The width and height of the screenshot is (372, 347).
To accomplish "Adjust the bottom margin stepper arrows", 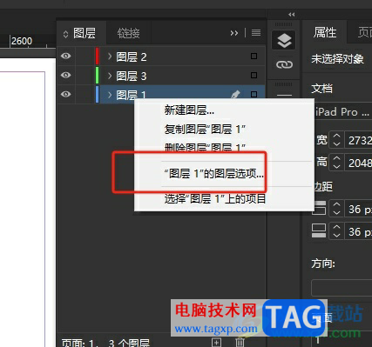I will 336,231.
